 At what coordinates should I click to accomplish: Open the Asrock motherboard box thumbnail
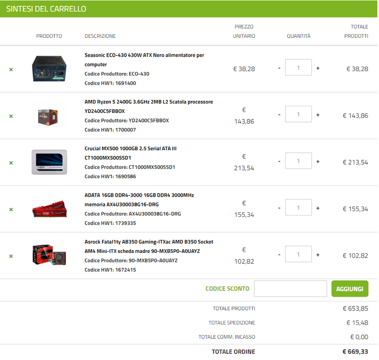click(49, 255)
